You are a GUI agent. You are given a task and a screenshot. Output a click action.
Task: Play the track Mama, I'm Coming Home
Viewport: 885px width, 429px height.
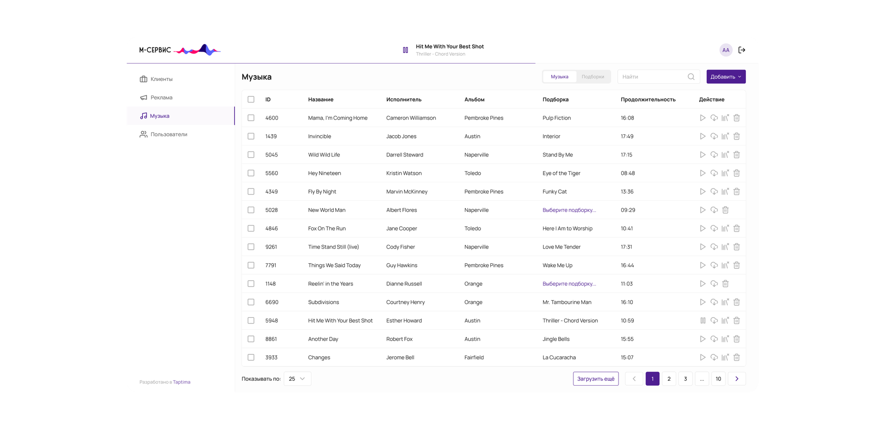tap(702, 118)
